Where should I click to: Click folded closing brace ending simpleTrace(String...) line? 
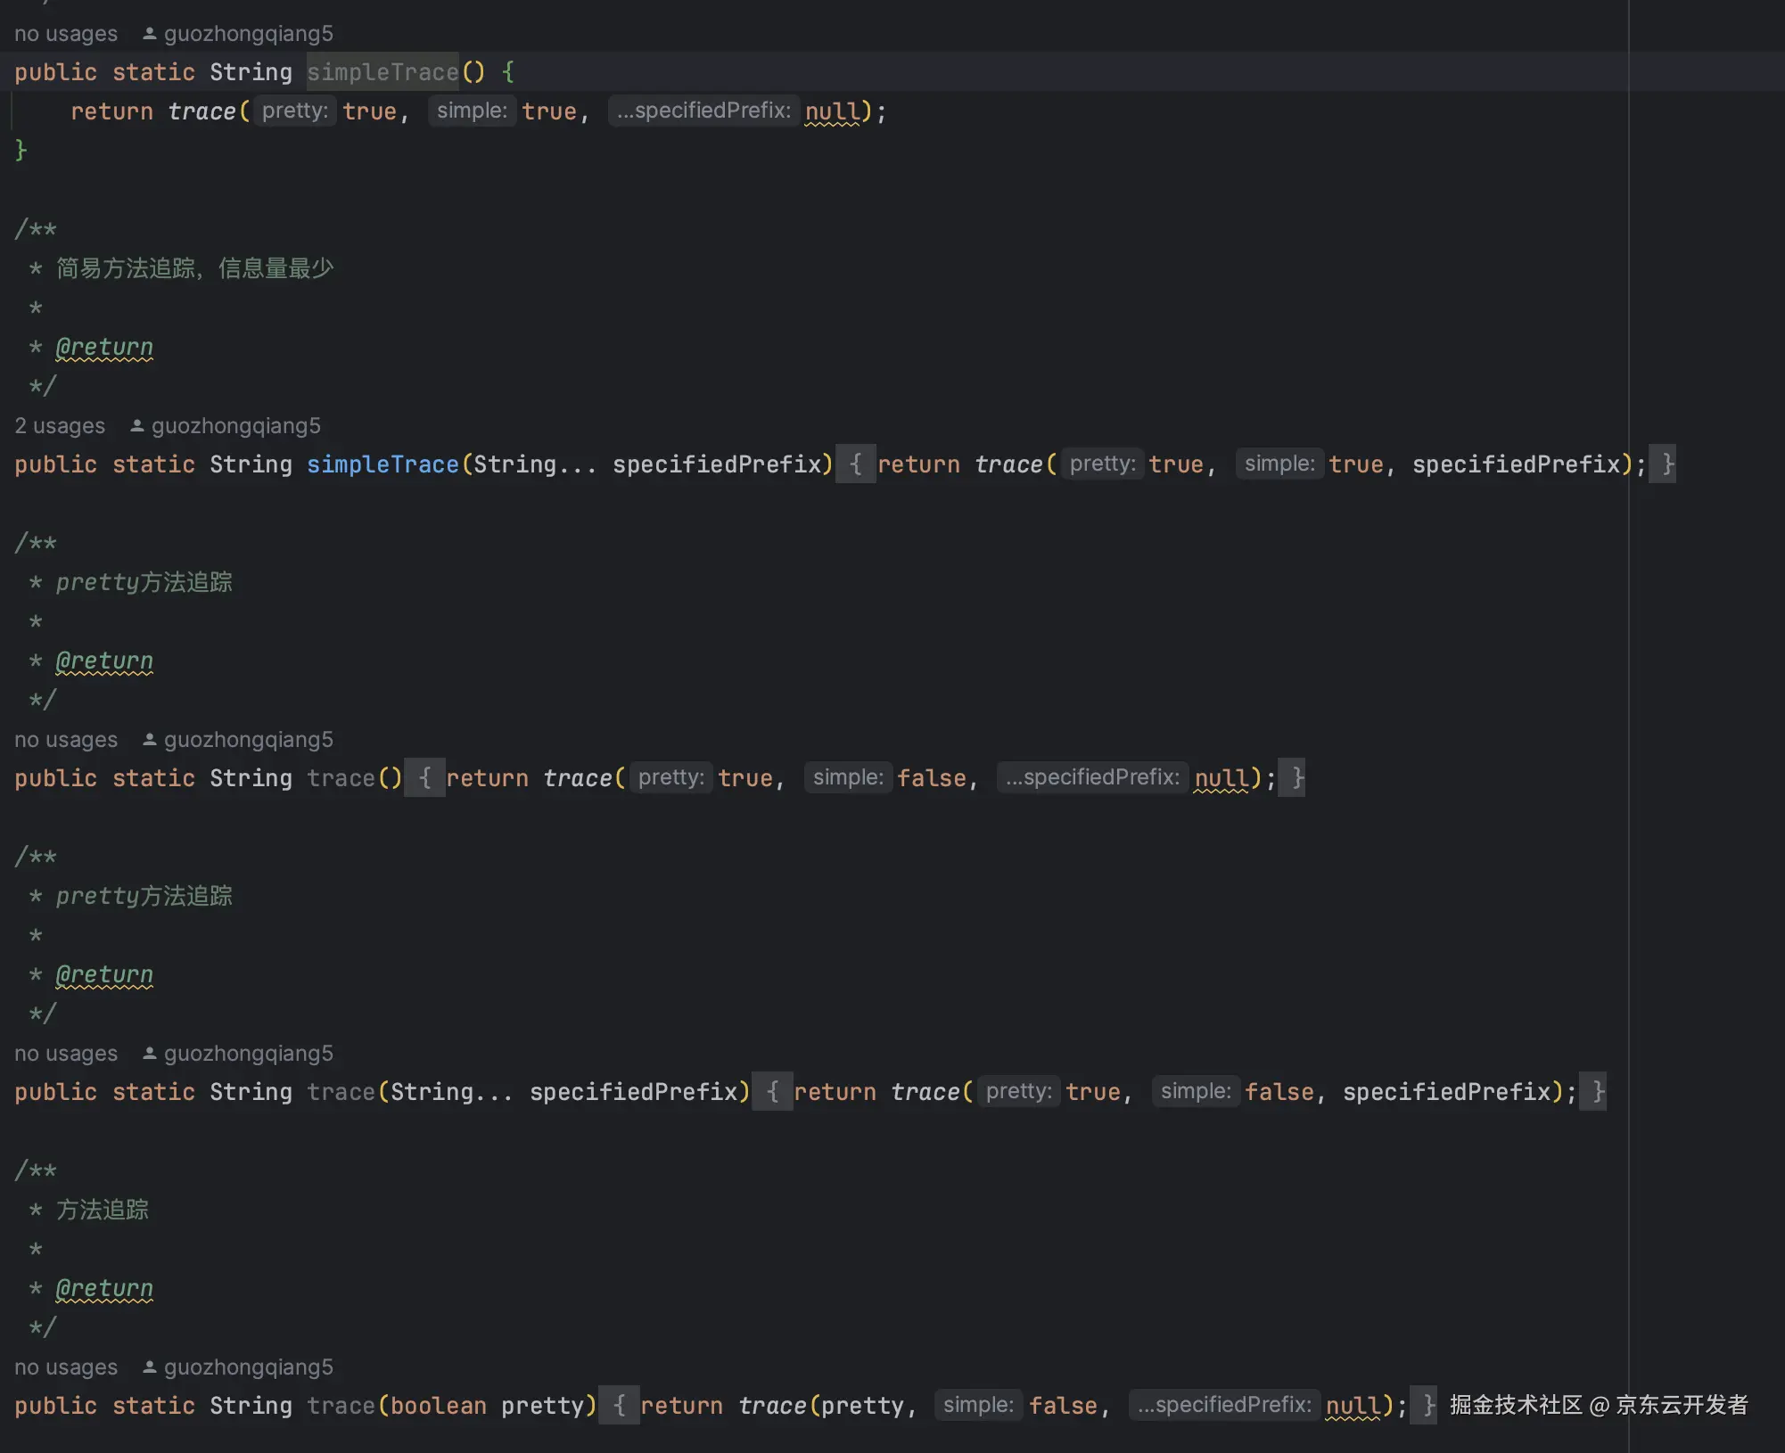click(1663, 464)
